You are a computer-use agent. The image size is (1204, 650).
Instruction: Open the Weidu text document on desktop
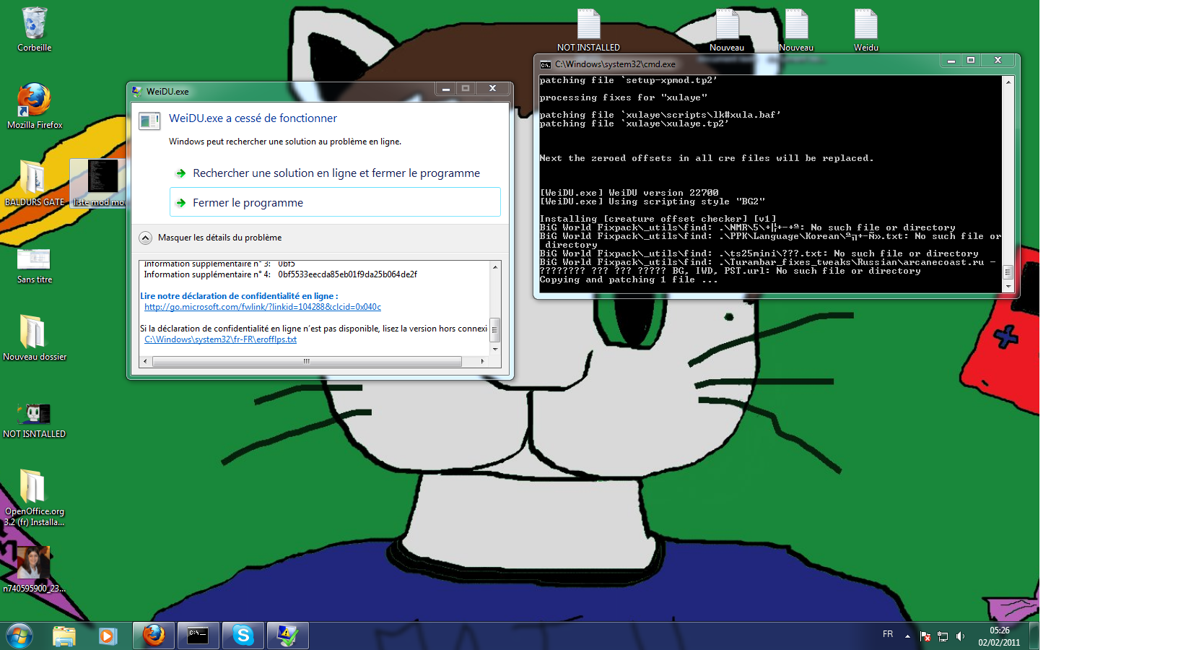pos(865,30)
